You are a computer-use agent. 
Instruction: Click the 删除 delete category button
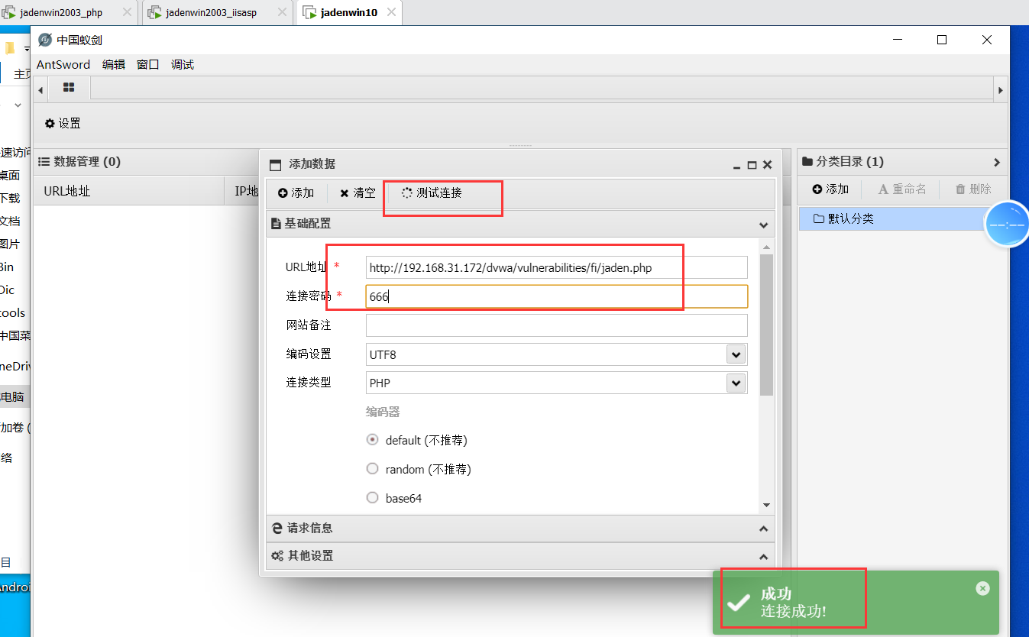tap(973, 189)
